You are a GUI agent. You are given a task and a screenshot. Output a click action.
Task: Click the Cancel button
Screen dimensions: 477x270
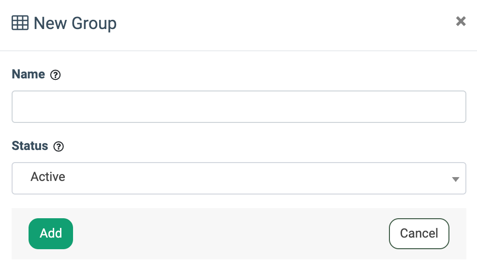419,234
